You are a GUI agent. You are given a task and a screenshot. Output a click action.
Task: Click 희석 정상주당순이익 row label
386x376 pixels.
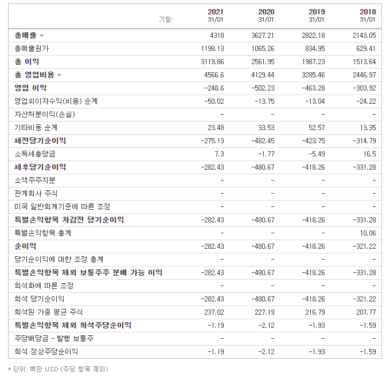click(46, 351)
